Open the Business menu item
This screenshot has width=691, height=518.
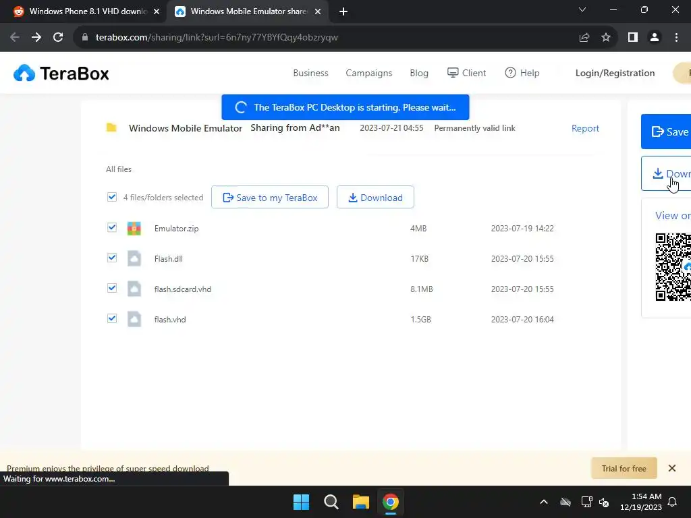click(310, 73)
